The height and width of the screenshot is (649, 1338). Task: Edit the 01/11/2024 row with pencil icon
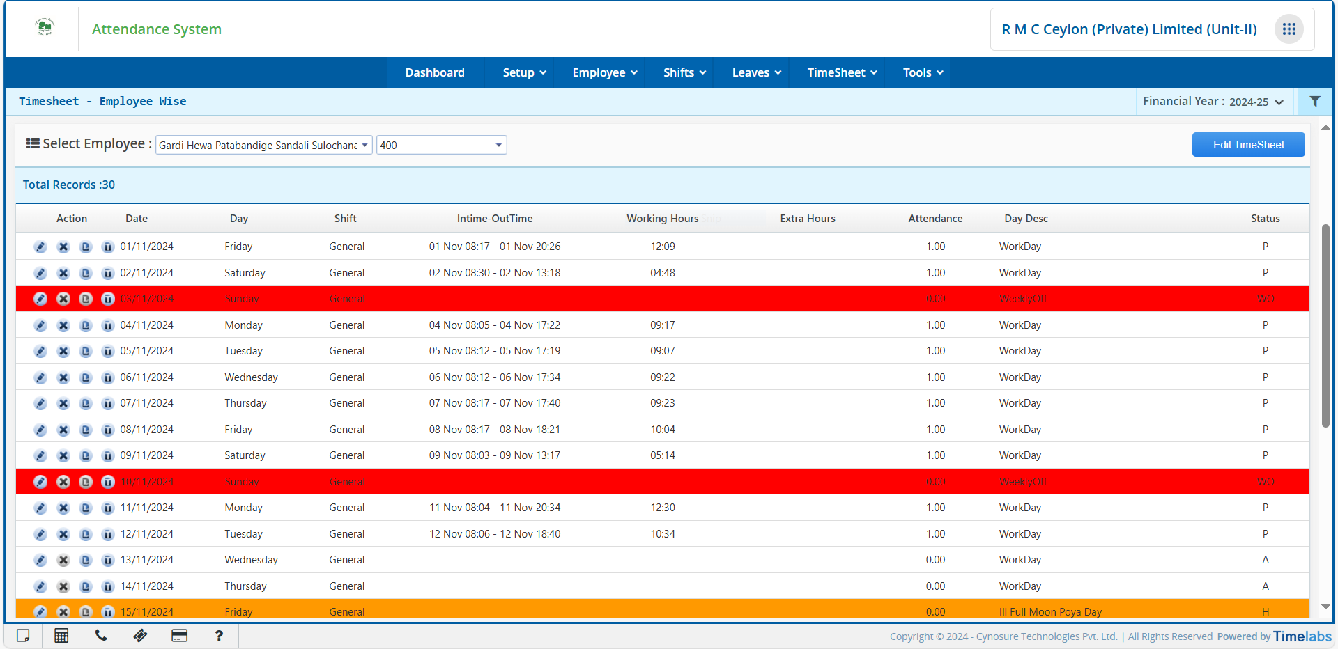[x=40, y=247]
